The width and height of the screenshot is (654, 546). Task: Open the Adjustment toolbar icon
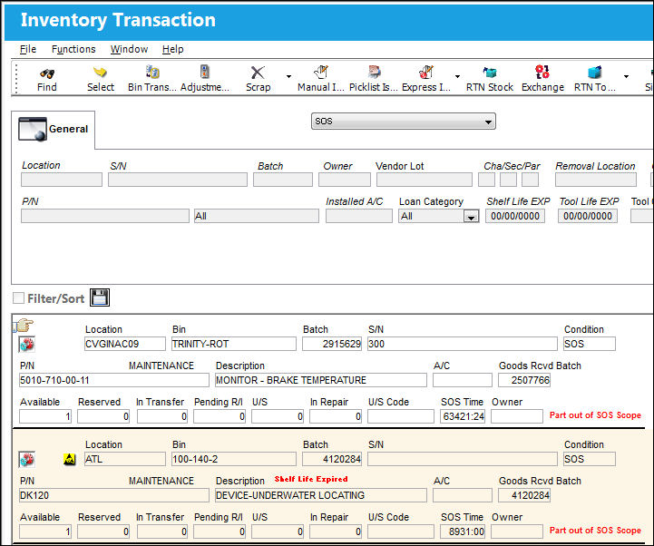point(204,72)
